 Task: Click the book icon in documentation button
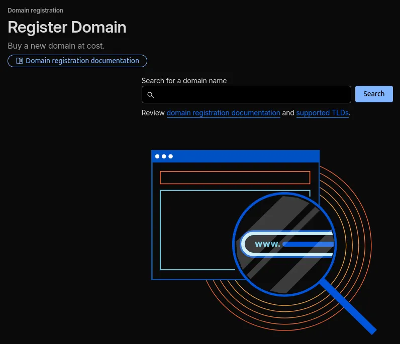(x=20, y=61)
